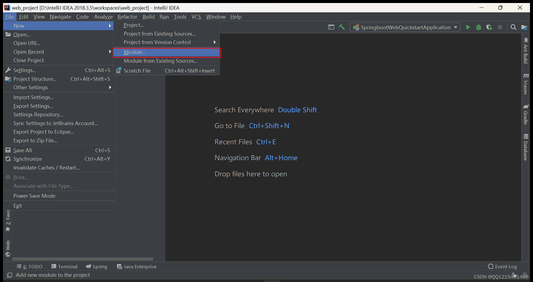Viewport: 533px width, 282px height.
Task: Click the Build Project hammer icon
Action: [x=342, y=27]
